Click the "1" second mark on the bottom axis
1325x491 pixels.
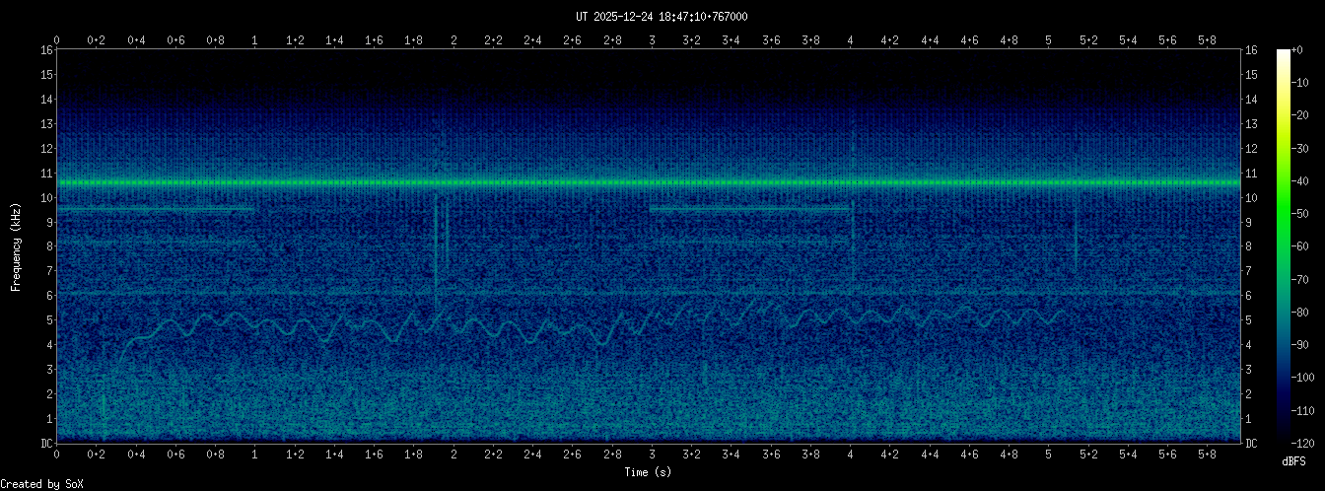coord(255,455)
